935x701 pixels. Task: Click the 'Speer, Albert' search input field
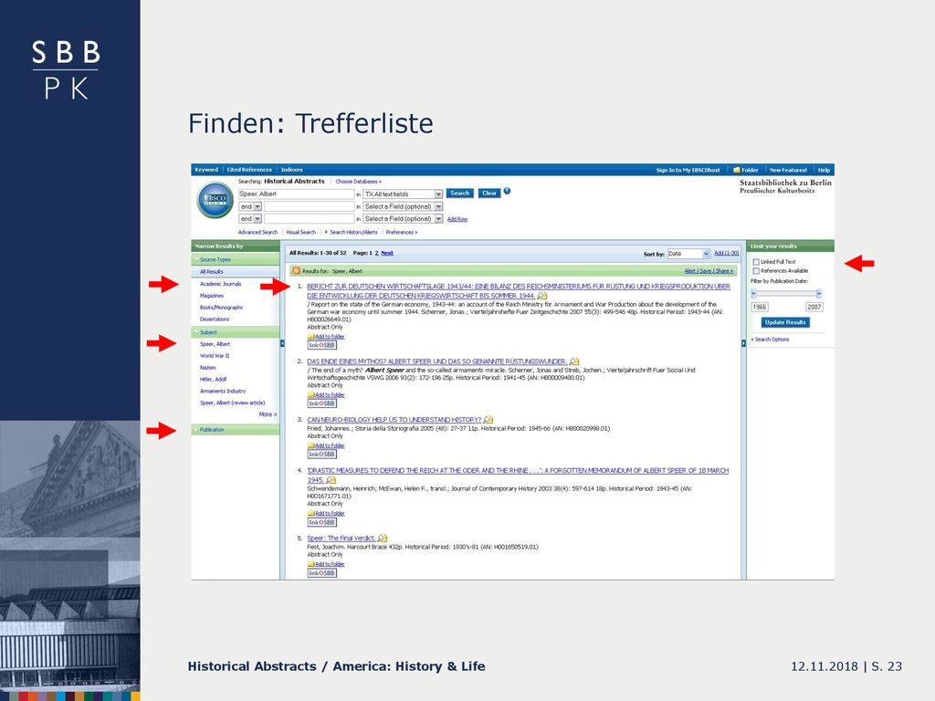(x=297, y=194)
